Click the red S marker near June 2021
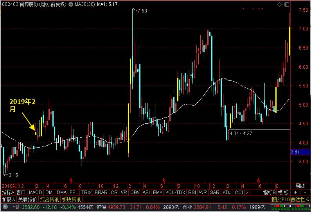Viewport: 311px width, 212px height. (x=258, y=180)
